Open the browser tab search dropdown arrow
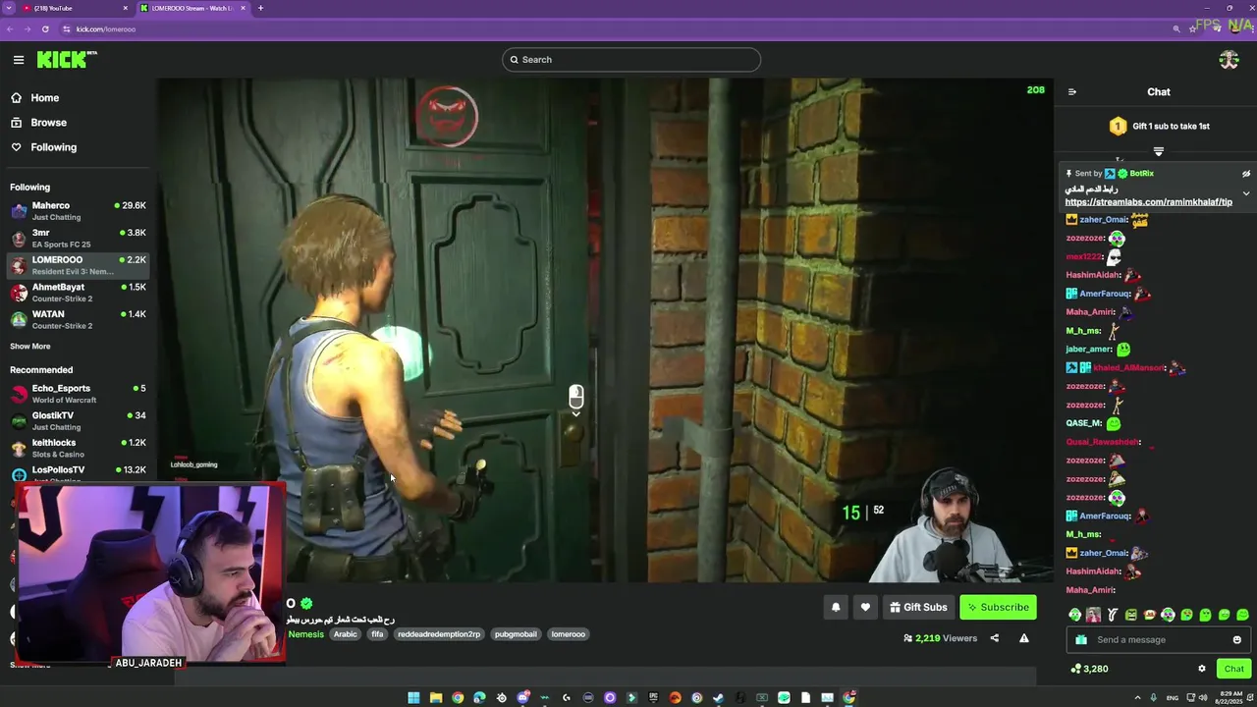1257x707 pixels. click(x=8, y=8)
